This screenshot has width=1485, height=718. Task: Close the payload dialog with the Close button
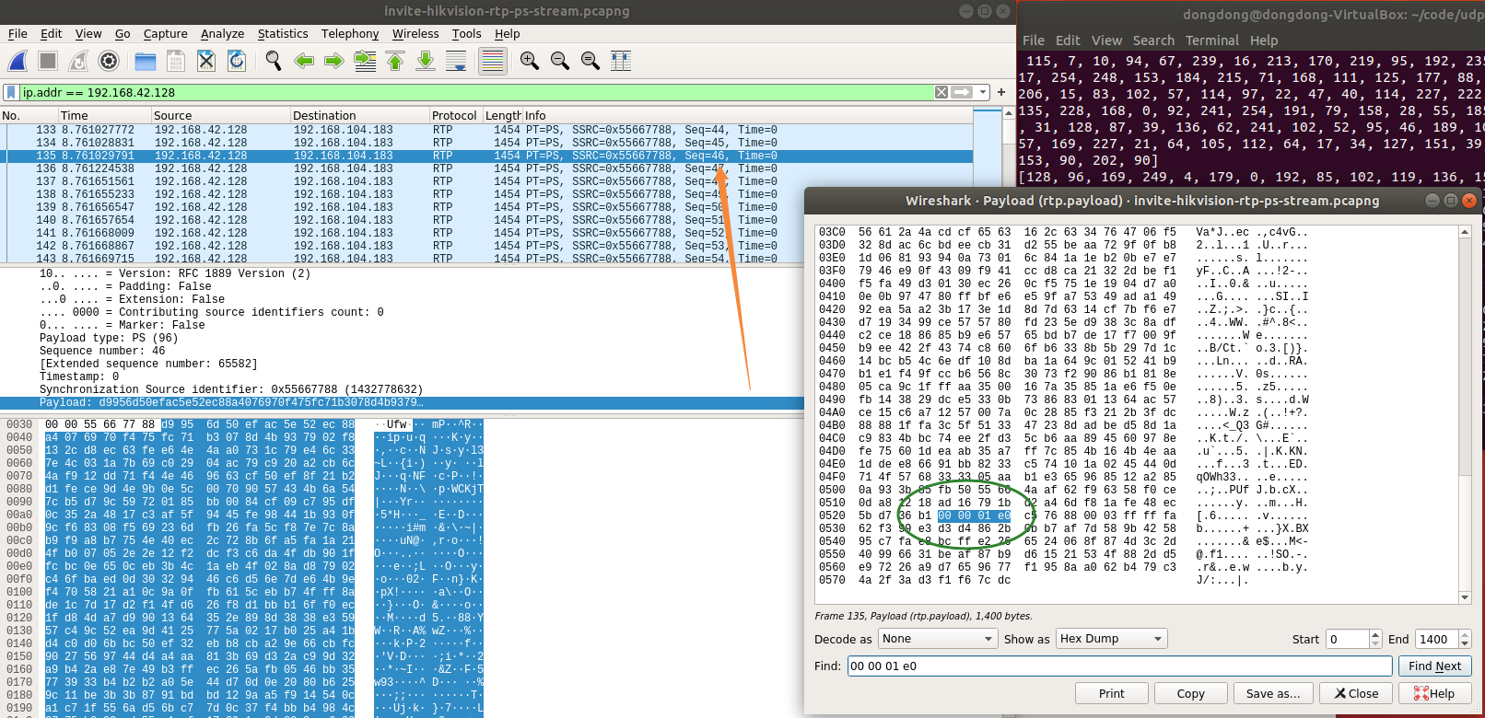(x=1356, y=693)
